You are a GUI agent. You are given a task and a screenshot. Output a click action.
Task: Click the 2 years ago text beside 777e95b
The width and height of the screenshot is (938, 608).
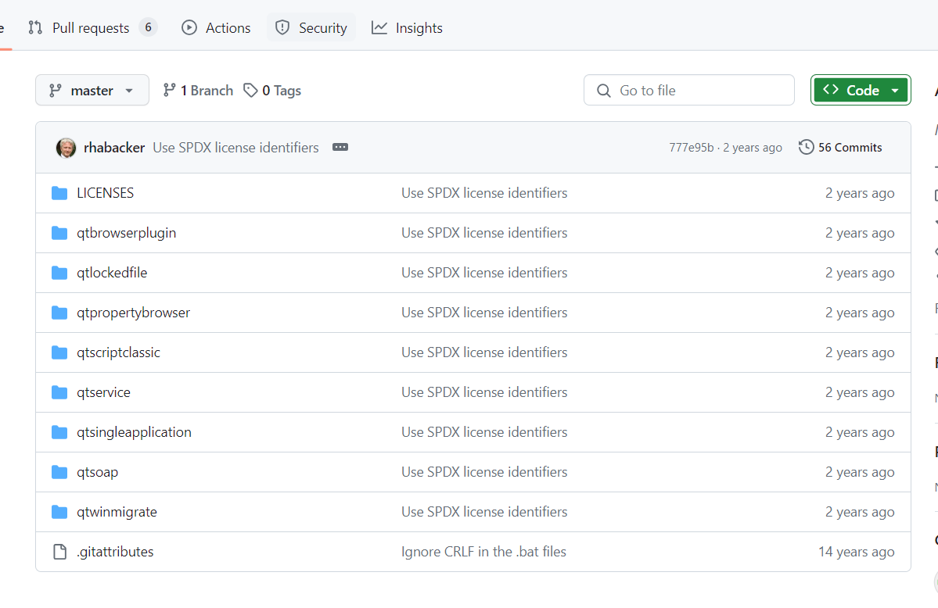pyautogui.click(x=753, y=148)
